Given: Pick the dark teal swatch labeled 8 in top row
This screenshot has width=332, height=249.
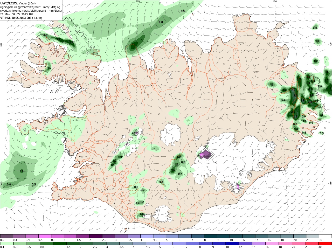Looking at the screenshot, I should tap(210, 236).
